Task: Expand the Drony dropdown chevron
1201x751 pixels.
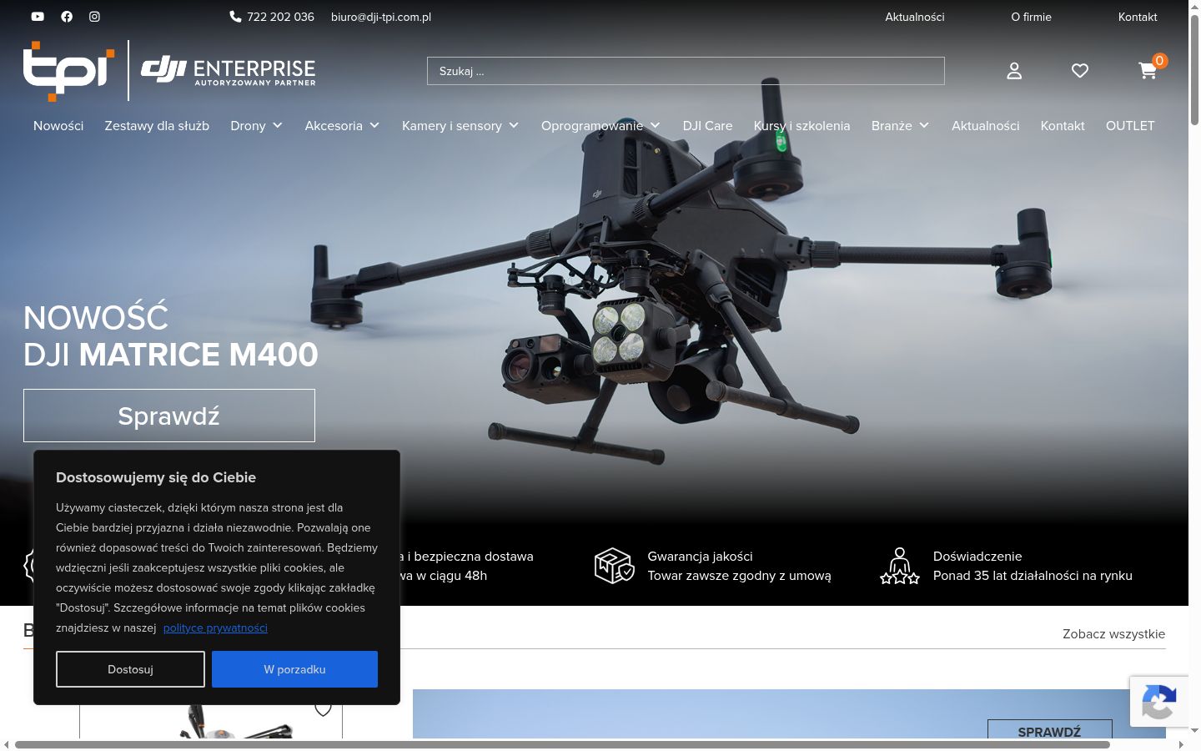Action: (x=278, y=126)
